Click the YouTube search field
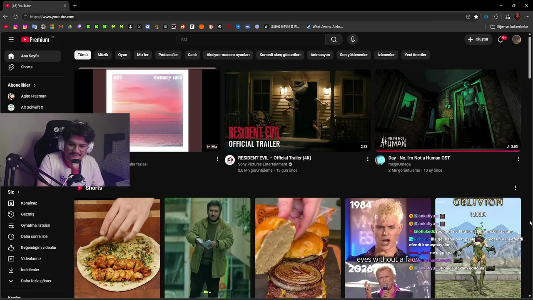 coord(251,40)
